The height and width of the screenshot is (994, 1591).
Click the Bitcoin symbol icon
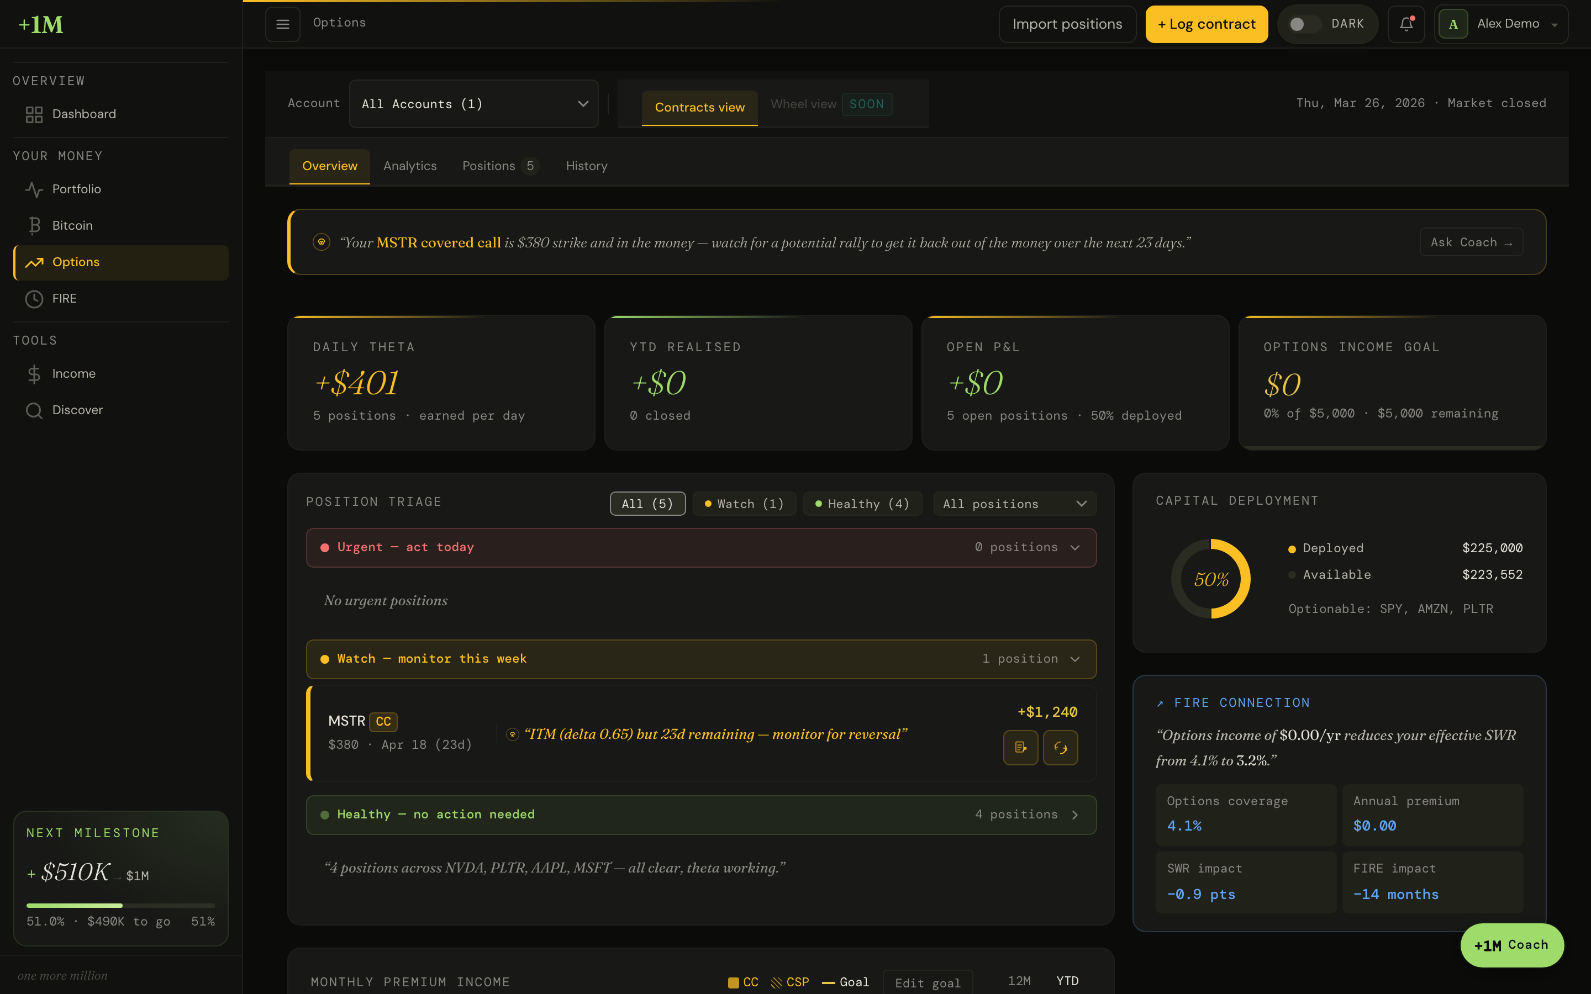click(x=34, y=225)
